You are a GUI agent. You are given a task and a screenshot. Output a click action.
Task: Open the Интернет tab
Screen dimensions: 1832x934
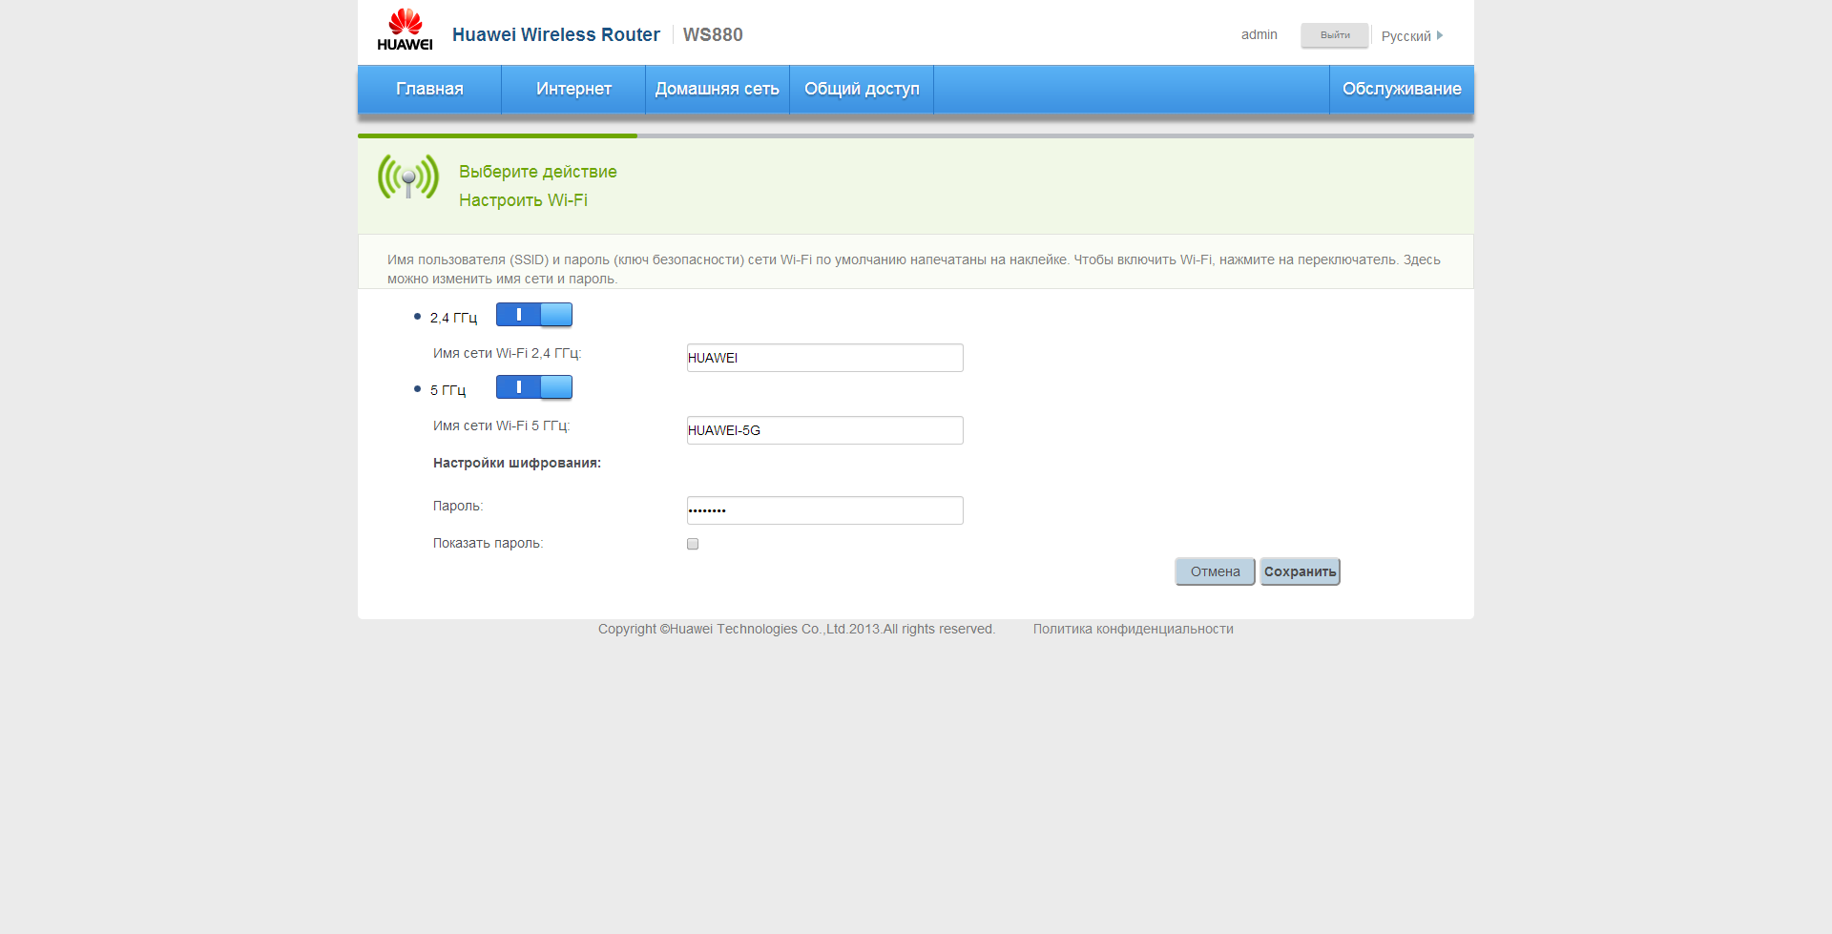(x=573, y=89)
